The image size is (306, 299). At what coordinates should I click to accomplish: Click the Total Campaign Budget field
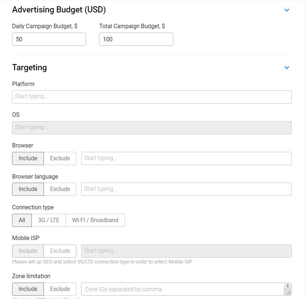[136, 39]
